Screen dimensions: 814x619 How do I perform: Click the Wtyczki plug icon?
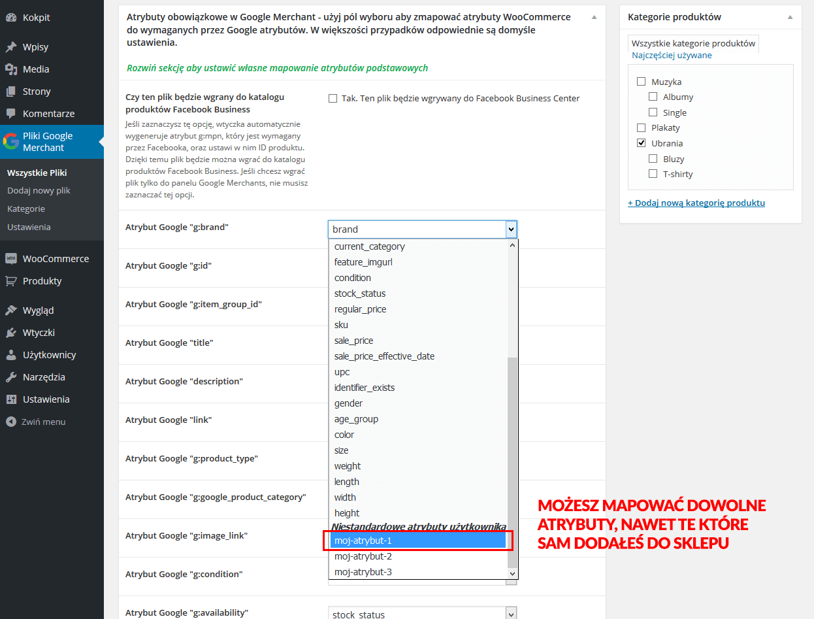[x=11, y=333]
